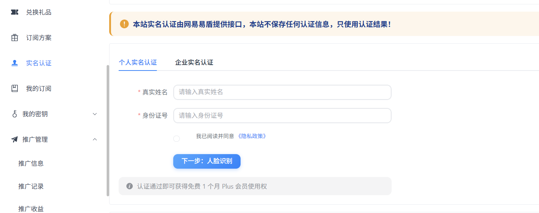Open 推广收益 submenu entry

tap(31, 209)
